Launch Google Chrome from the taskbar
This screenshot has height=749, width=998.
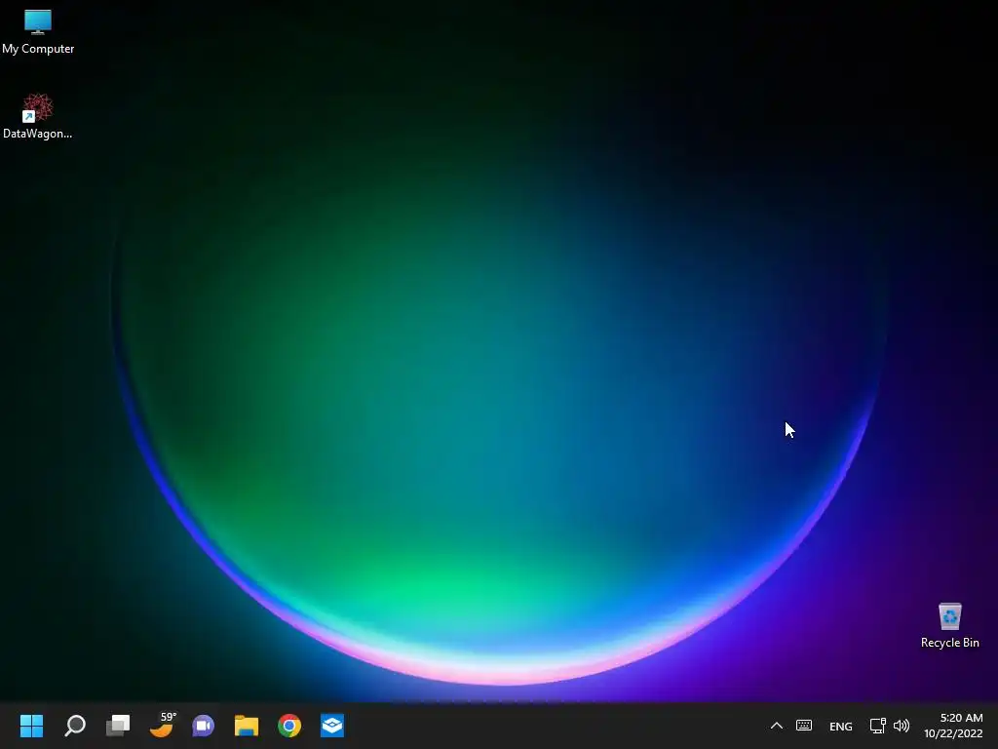click(289, 726)
